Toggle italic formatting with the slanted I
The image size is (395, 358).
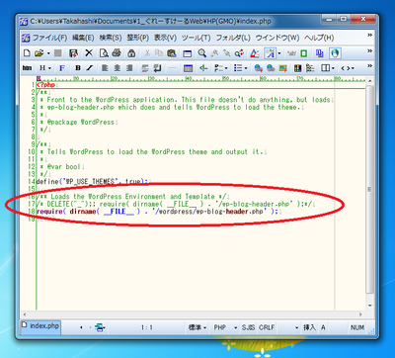pyautogui.click(x=90, y=68)
